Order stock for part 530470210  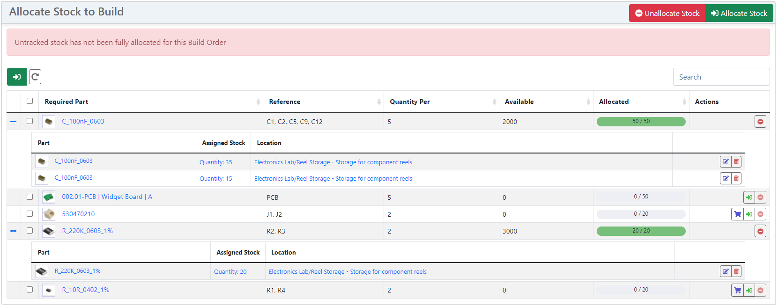pyautogui.click(x=738, y=214)
